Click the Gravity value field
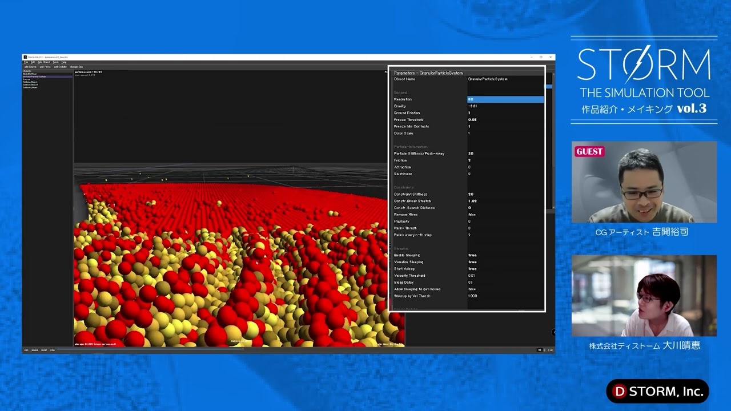 pyautogui.click(x=505, y=106)
